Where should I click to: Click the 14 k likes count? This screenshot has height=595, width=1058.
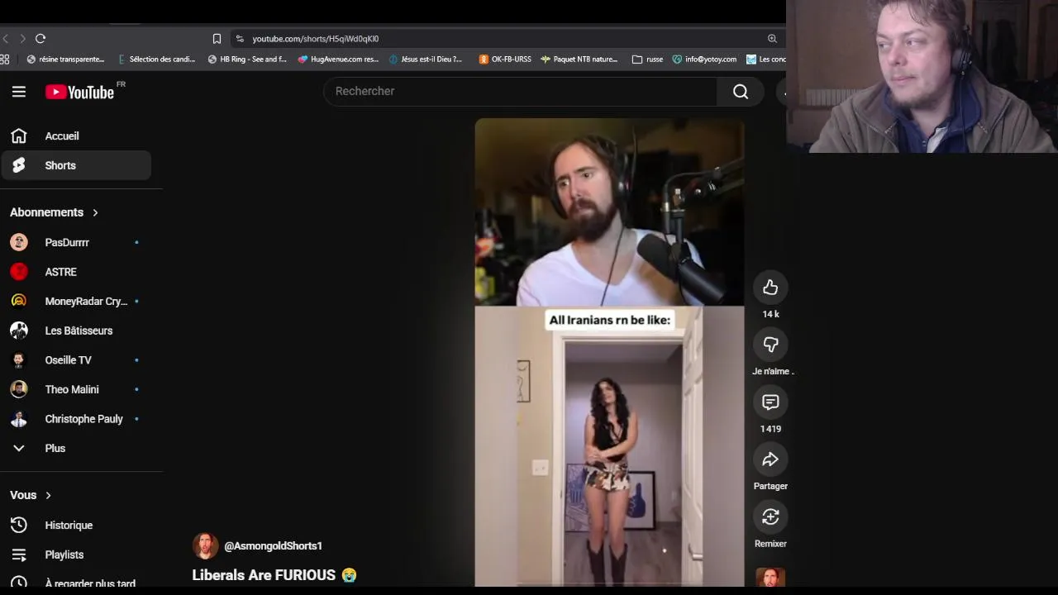[x=771, y=314]
